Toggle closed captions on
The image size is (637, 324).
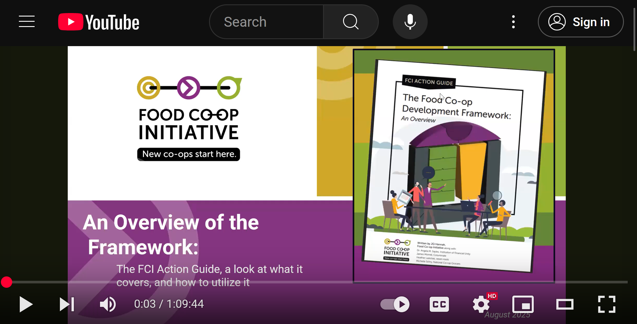tap(439, 304)
